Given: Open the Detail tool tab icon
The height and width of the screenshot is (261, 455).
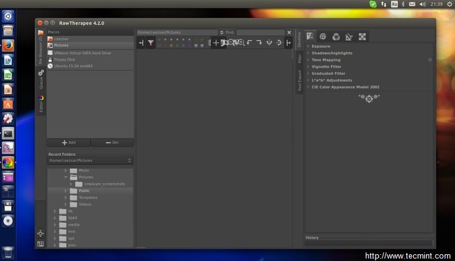Looking at the screenshot, I should [323, 37].
